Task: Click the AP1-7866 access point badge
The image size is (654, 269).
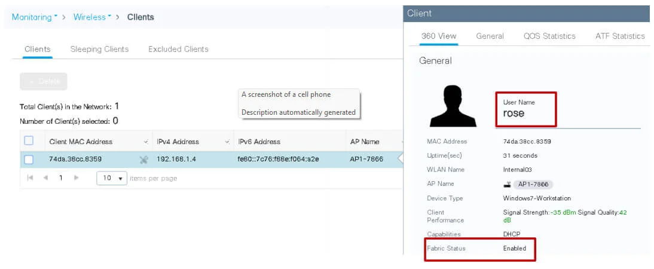Action: click(533, 184)
